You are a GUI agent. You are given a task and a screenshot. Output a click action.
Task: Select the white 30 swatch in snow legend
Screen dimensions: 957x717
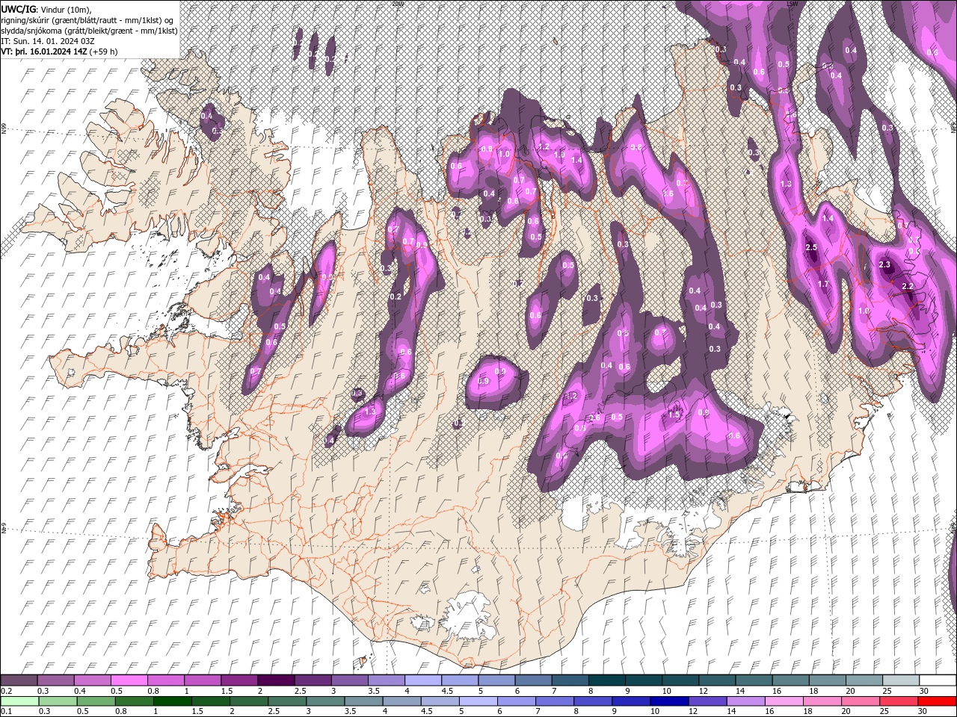[x=938, y=680]
